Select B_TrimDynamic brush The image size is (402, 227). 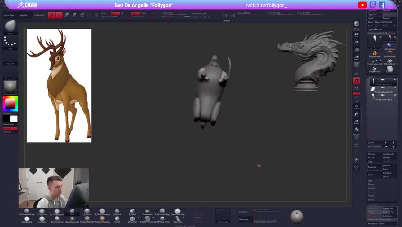click(x=57, y=212)
